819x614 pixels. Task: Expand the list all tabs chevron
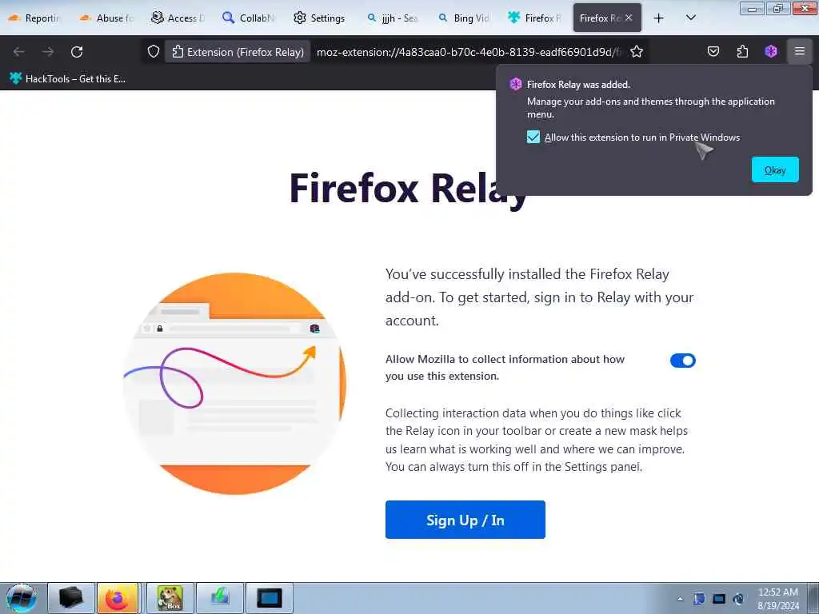[690, 18]
